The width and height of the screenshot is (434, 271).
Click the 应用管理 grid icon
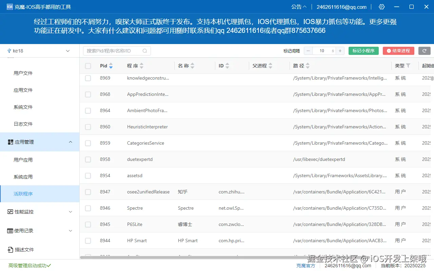point(11,142)
